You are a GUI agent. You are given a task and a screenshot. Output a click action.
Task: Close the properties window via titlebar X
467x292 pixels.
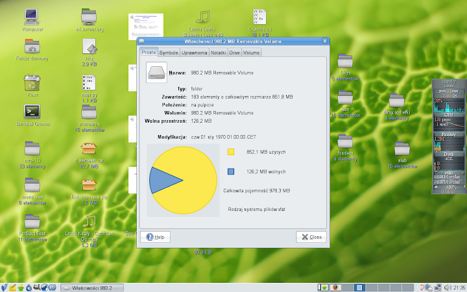(325, 41)
